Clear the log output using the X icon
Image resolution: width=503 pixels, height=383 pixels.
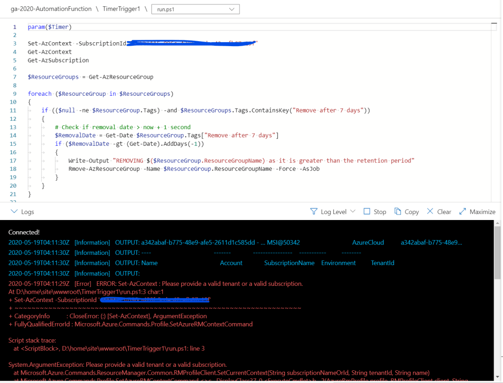[430, 212]
